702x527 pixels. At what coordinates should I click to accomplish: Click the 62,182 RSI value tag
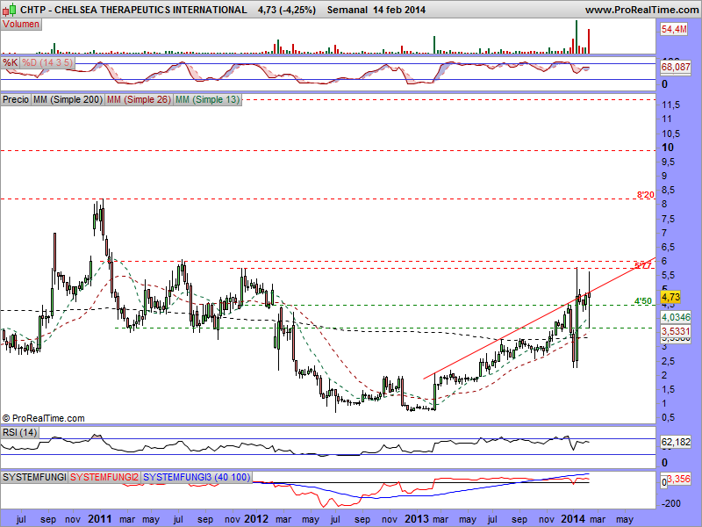pyautogui.click(x=676, y=442)
